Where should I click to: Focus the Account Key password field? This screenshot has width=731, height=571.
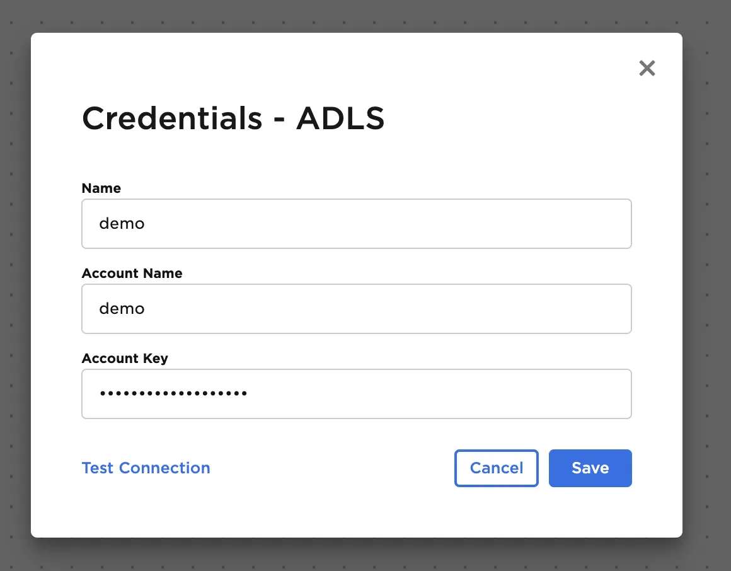356,394
